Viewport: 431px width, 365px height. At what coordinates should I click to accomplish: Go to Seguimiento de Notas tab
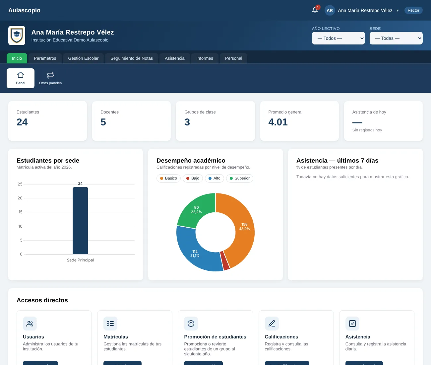[132, 58]
